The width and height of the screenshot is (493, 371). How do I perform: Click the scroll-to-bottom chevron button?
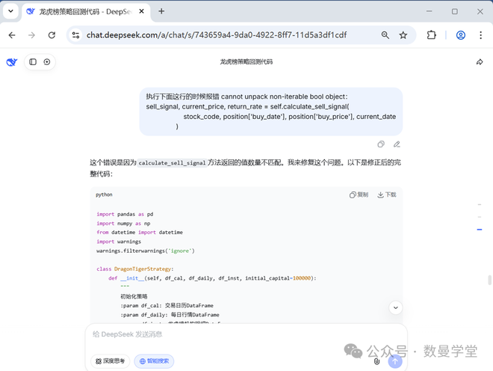[x=396, y=307]
